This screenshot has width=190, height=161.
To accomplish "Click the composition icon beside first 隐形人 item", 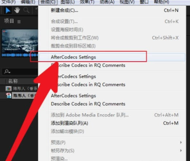I will (8, 89).
